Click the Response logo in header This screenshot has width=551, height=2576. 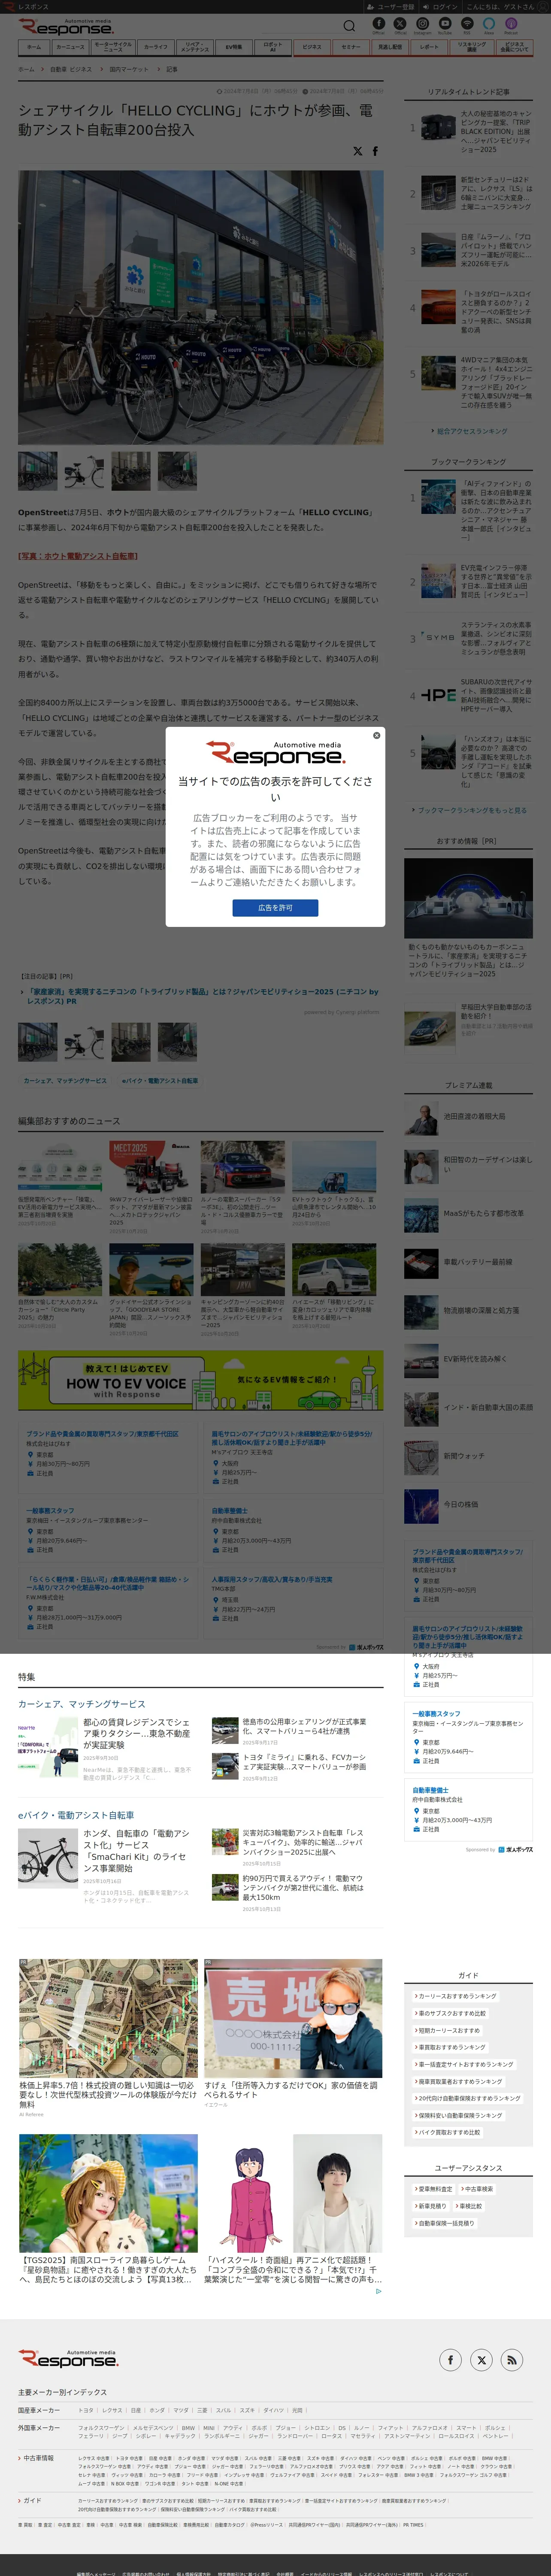[x=66, y=26]
